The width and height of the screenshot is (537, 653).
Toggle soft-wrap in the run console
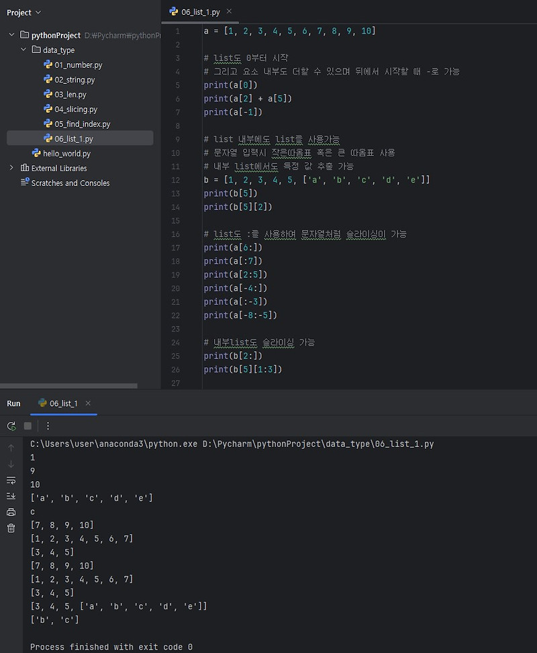pos(11,480)
